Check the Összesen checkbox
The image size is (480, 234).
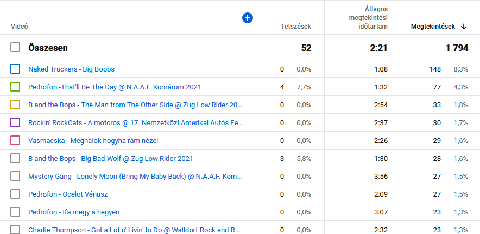15,48
